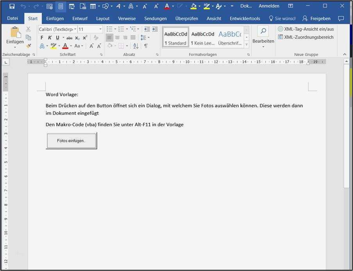This screenshot has width=353, height=271.
Task: Toggle subscript x₂ formatting
Action: coord(77,38)
